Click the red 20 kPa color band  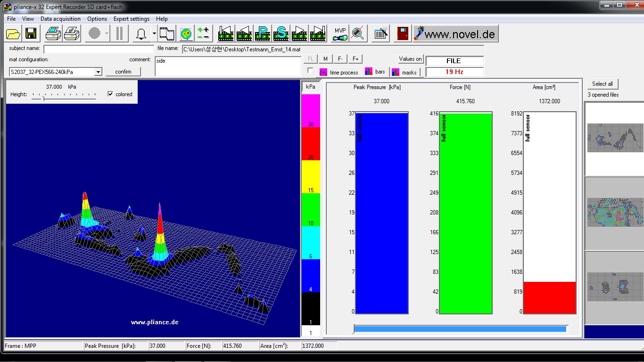(311, 144)
